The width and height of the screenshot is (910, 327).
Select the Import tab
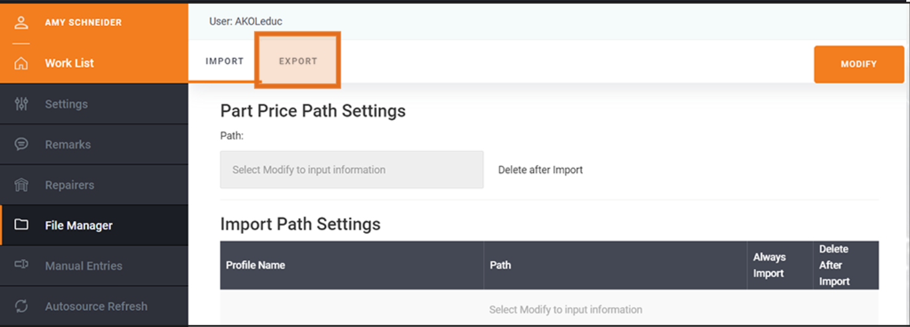225,61
